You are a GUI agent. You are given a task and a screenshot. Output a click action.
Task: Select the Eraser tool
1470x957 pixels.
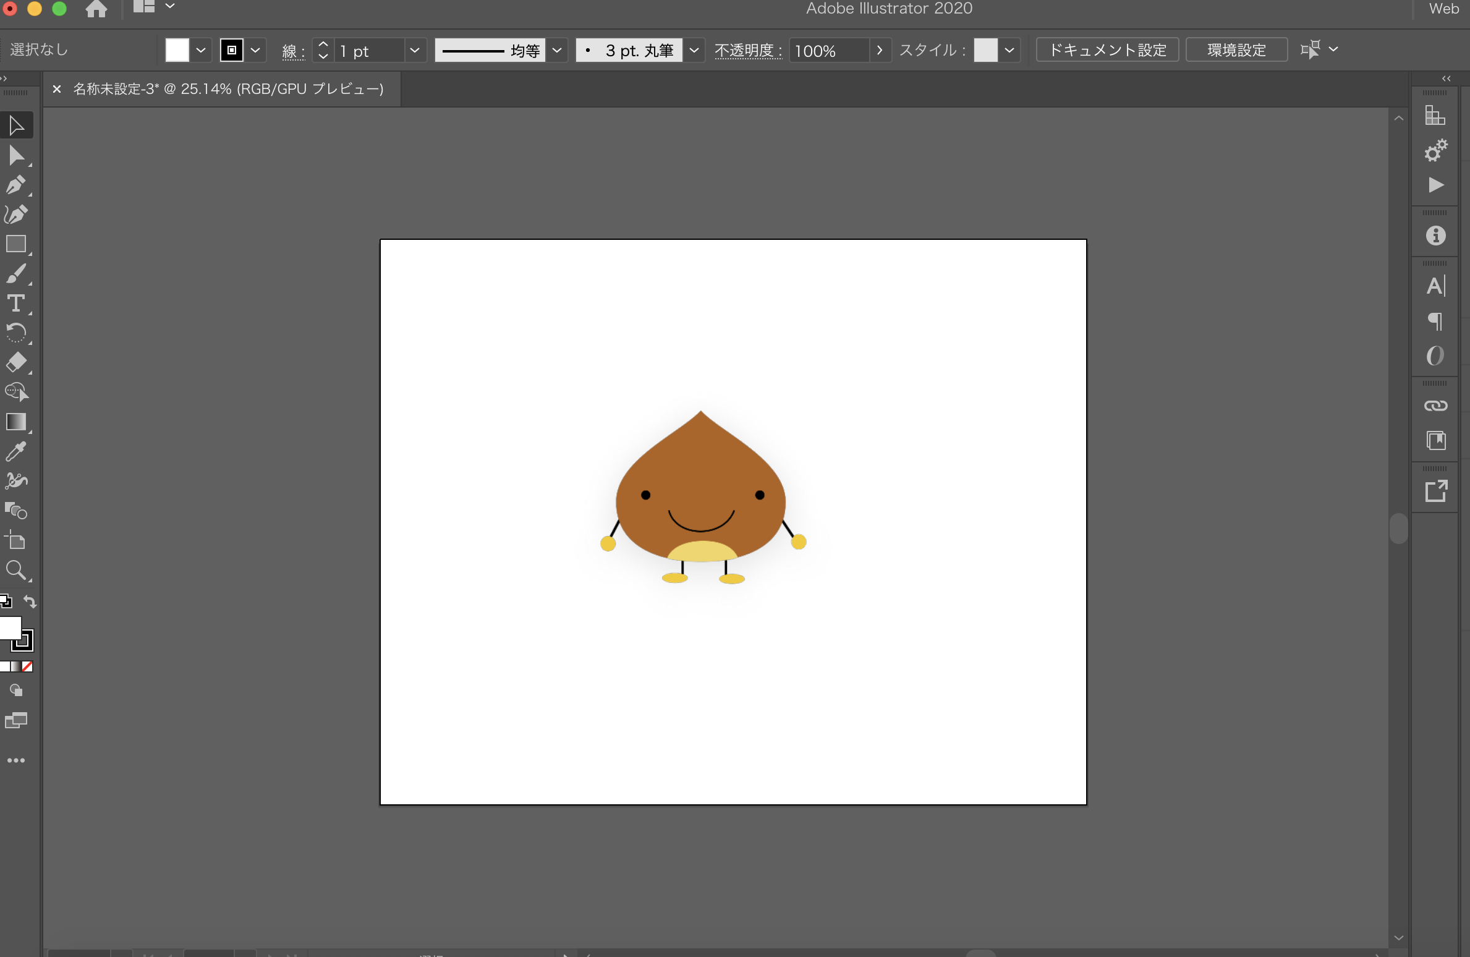coord(17,362)
